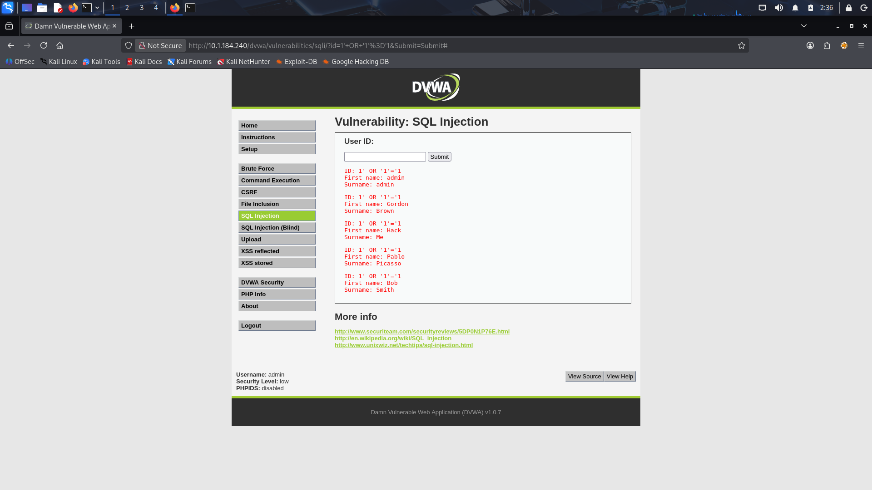Open the Google Hacking DB bookmark
This screenshot has width=872, height=490.
coord(356,62)
